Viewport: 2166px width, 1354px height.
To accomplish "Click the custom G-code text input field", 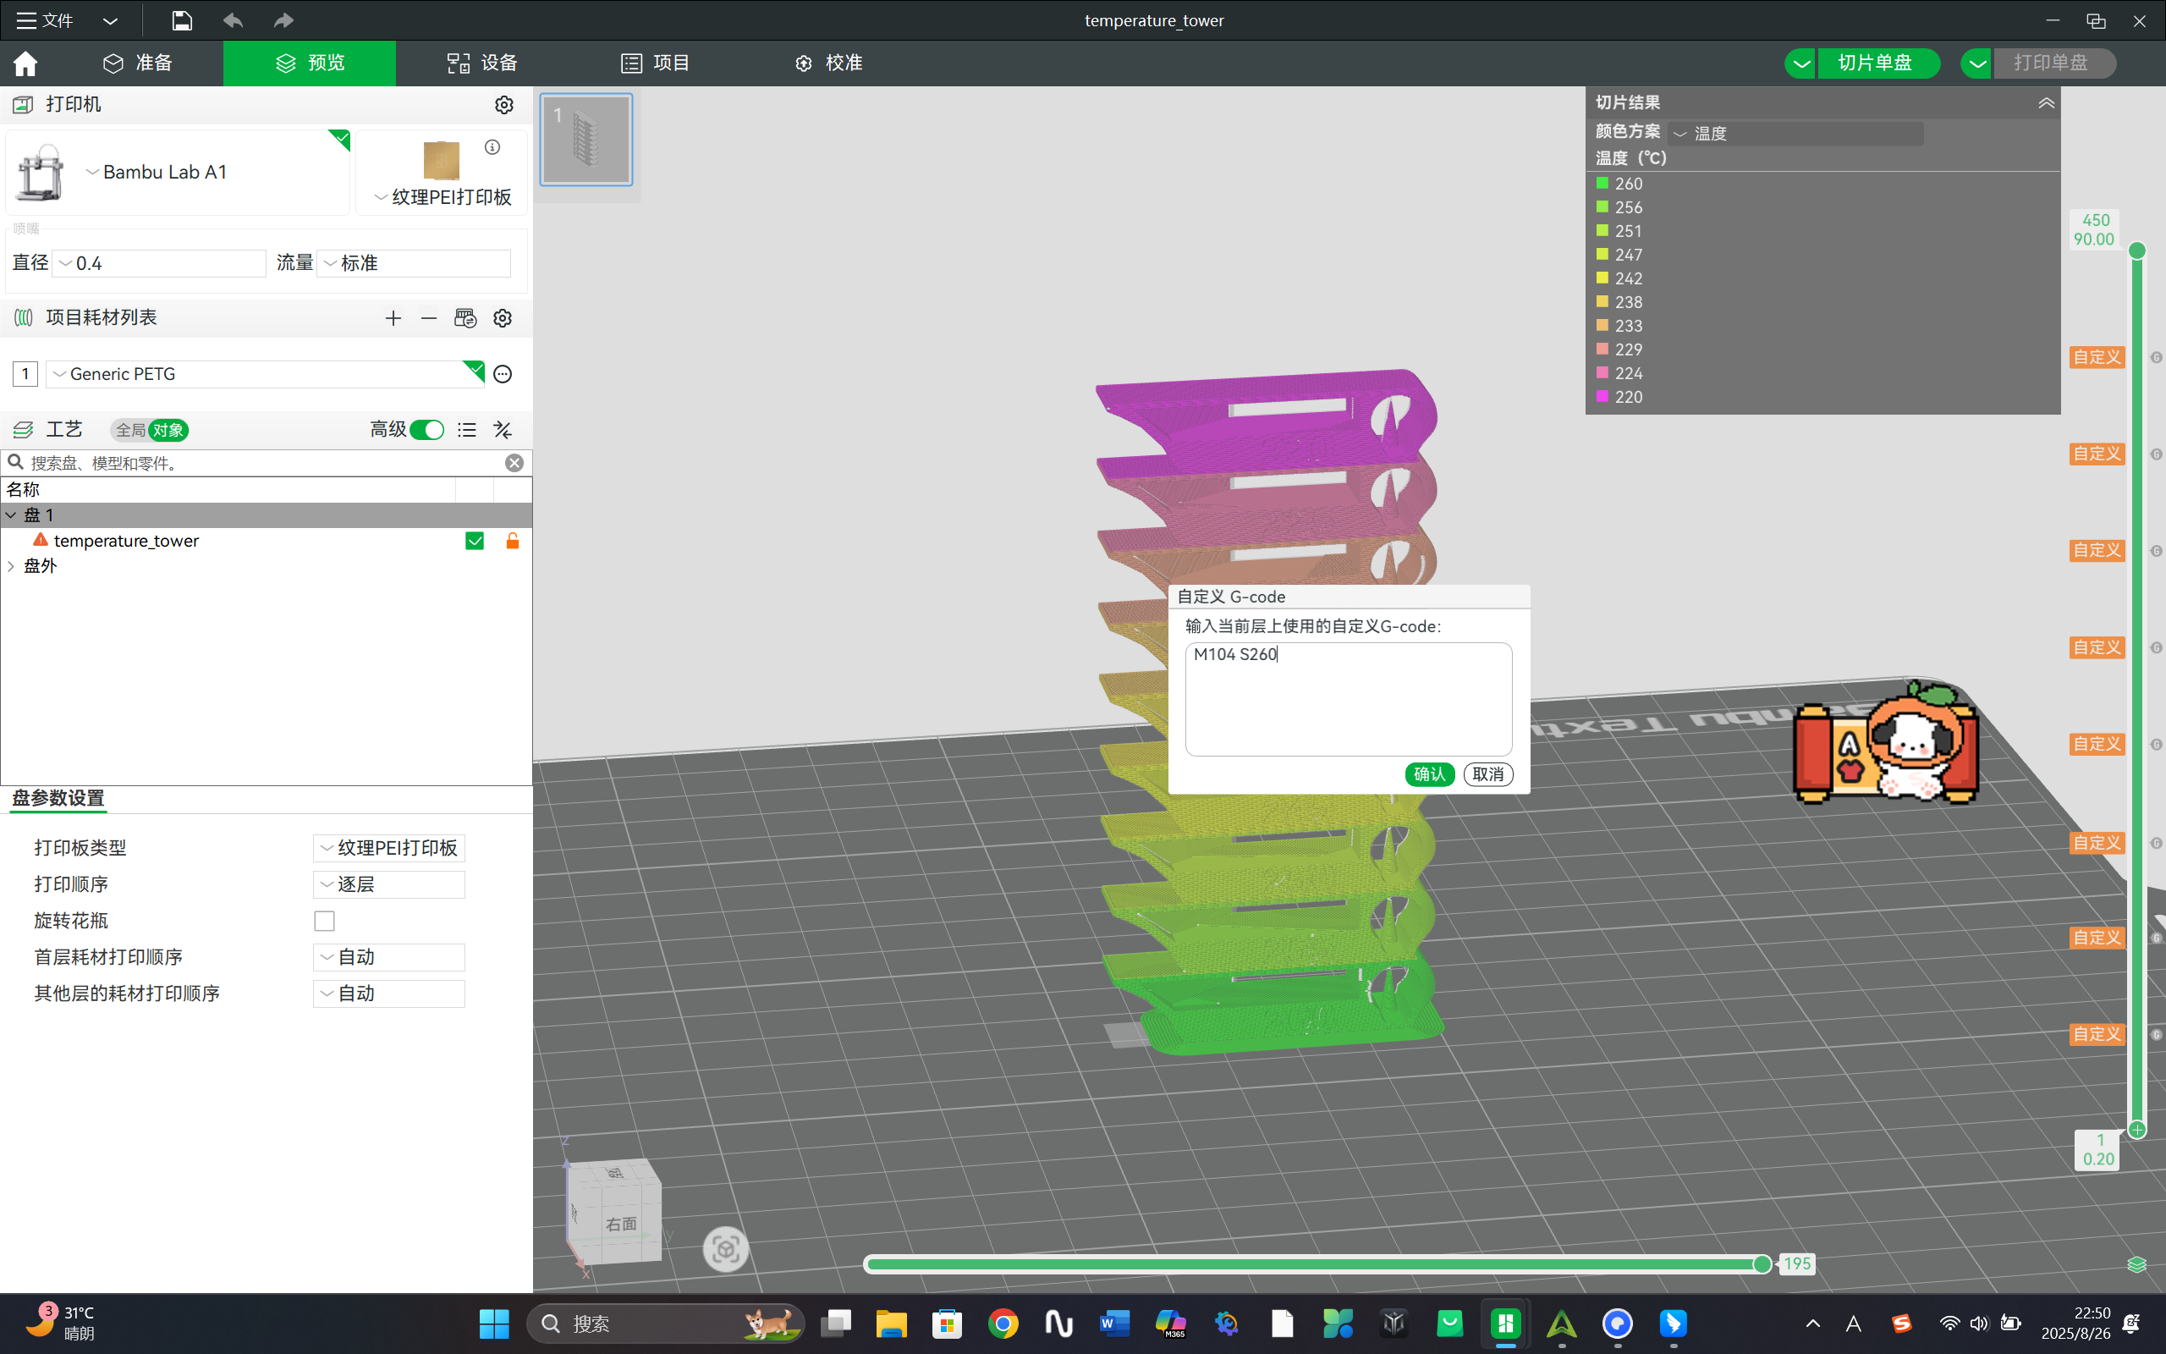I will tap(1348, 698).
